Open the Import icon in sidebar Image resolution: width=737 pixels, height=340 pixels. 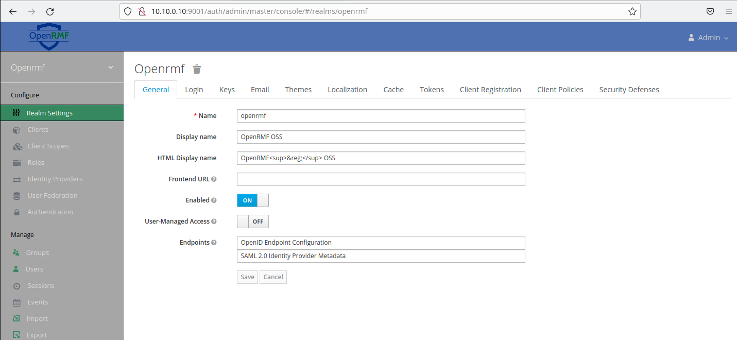click(16, 318)
